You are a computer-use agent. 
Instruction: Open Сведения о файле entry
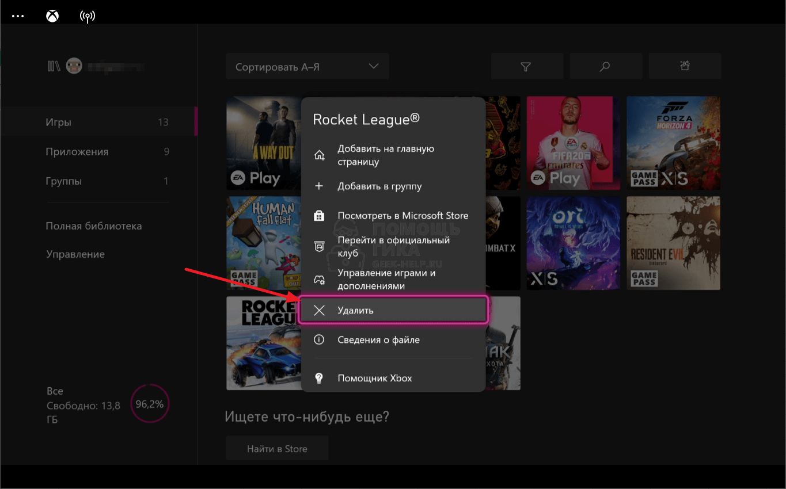click(x=393, y=340)
